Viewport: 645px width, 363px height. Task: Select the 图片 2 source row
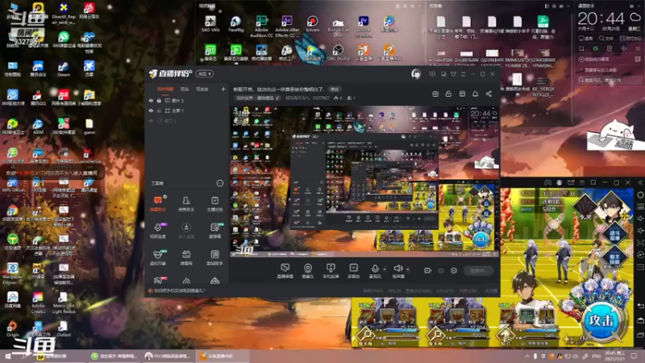pos(187,100)
